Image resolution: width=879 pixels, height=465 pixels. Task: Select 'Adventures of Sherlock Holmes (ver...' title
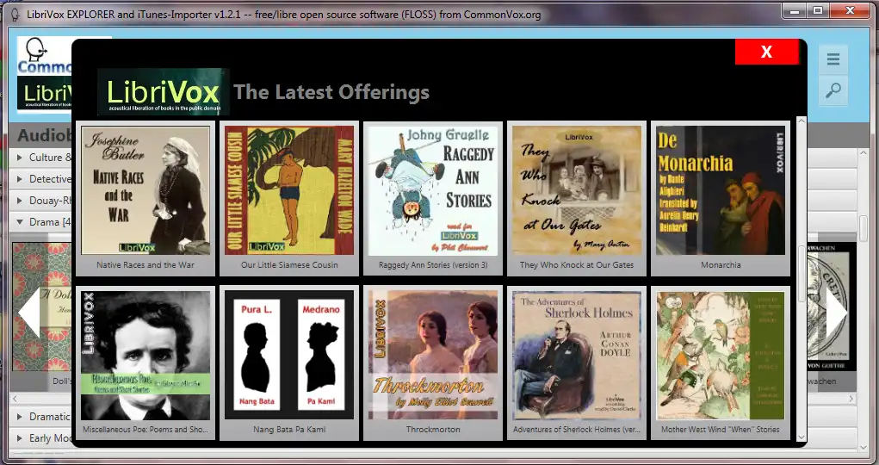577,430
